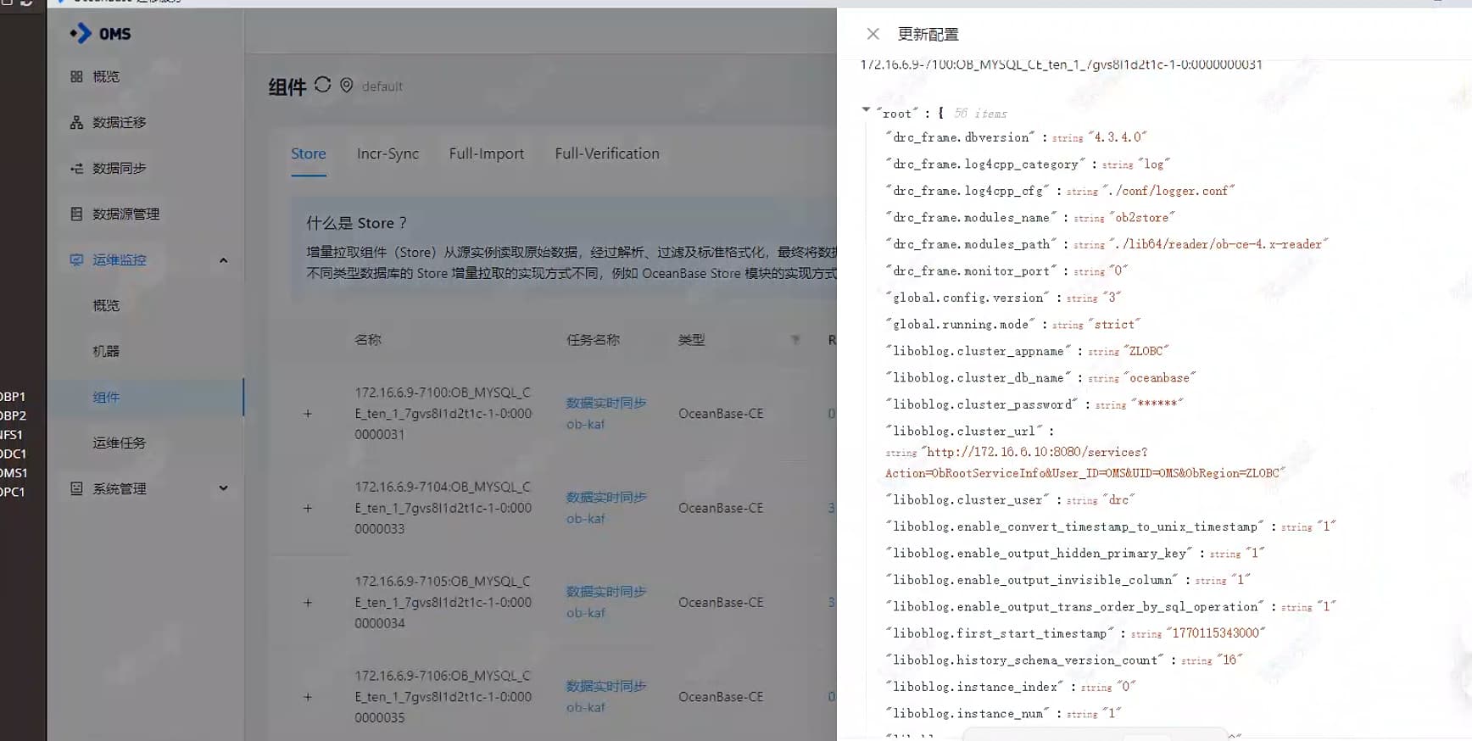Click the location pin icon next to default
The width and height of the screenshot is (1472, 741).
coord(346,86)
